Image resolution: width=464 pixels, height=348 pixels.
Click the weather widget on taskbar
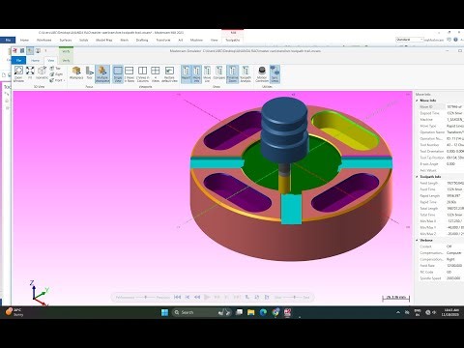pyautogui.click(x=14, y=312)
